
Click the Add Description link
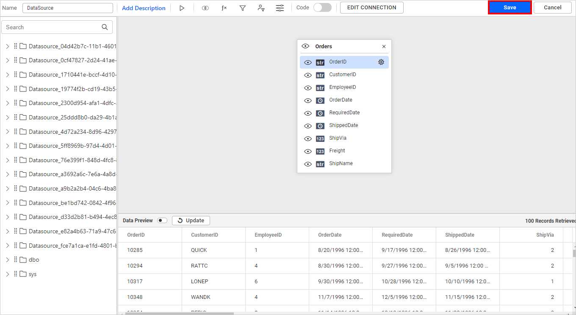pos(144,8)
